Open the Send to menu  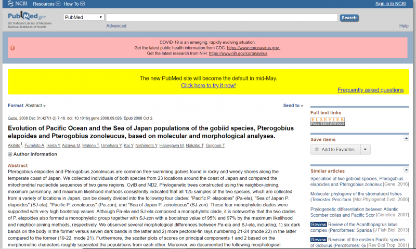293,106
